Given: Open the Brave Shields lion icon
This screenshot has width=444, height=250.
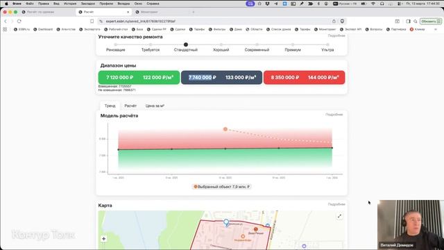Looking at the screenshot, I should [x=342, y=22].
